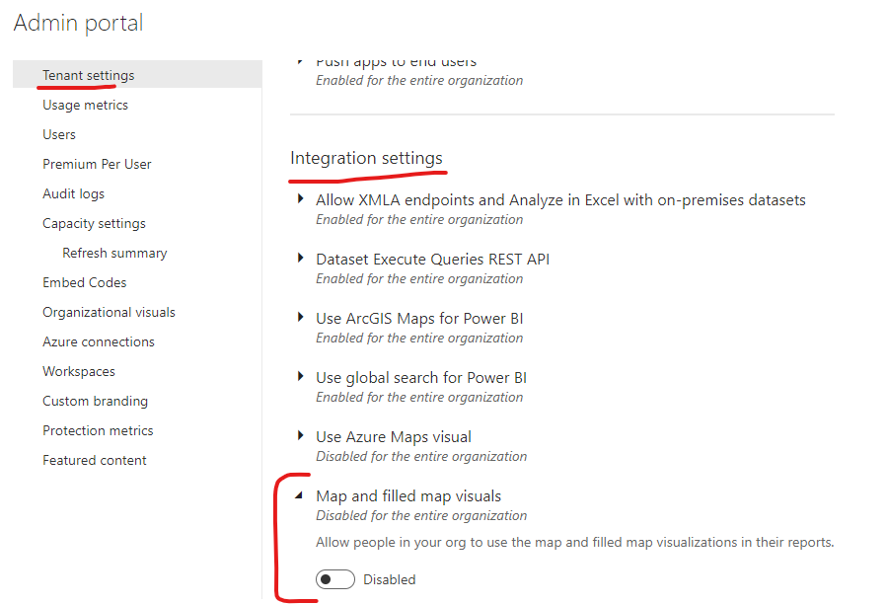Viewport: 887px width, 604px height.
Task: Click Use ArcGIS Maps for Power BI title
Action: (419, 319)
